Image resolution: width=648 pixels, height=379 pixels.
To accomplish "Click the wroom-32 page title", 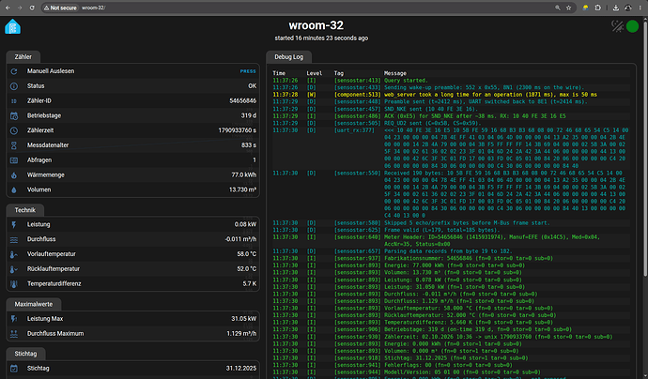I will click(x=316, y=25).
